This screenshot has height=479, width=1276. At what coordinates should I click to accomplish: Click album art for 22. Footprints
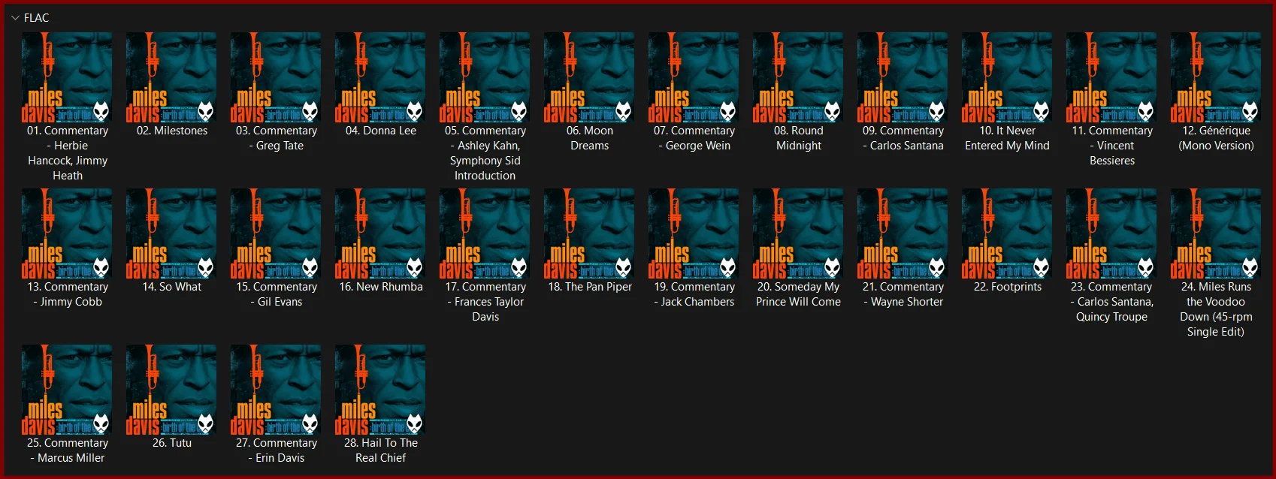[x=1007, y=233]
